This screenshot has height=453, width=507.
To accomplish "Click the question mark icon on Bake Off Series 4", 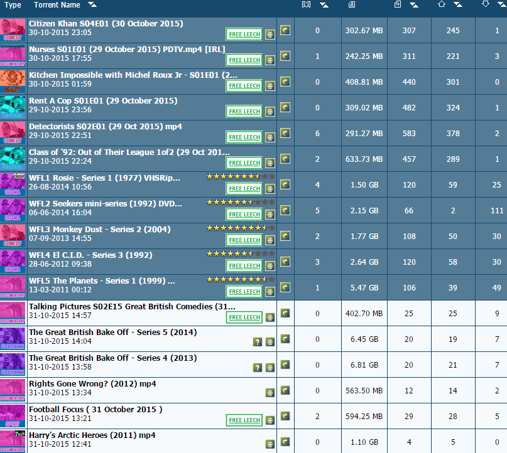I will pyautogui.click(x=258, y=368).
